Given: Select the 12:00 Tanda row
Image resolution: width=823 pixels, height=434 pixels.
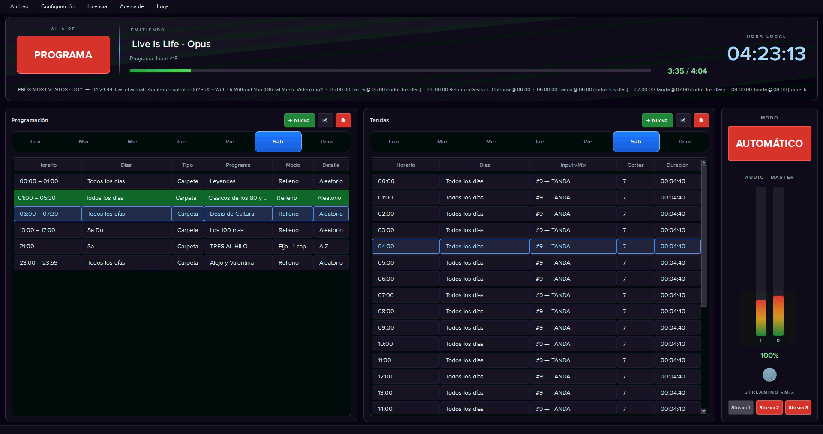Looking at the screenshot, I should (536, 377).
